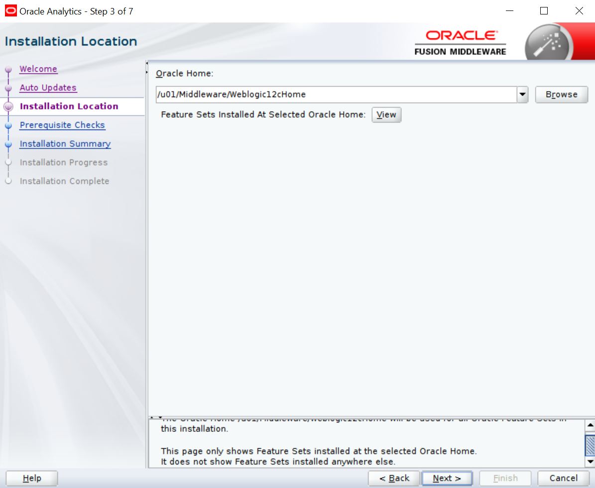Jump to the Prerequisite Checks step
Screen dimensions: 595x488
[x=62, y=125]
